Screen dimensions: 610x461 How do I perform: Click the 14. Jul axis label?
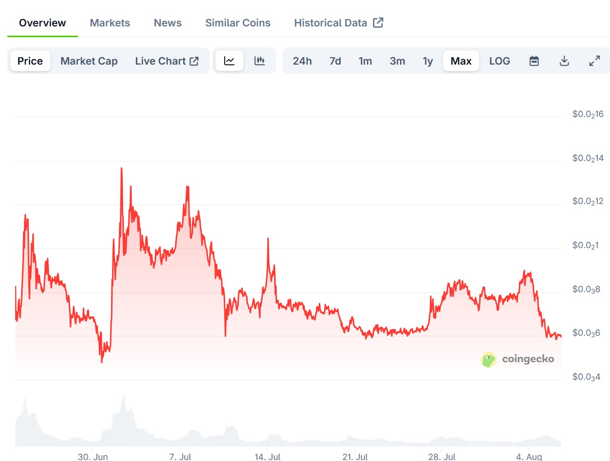coord(267,457)
